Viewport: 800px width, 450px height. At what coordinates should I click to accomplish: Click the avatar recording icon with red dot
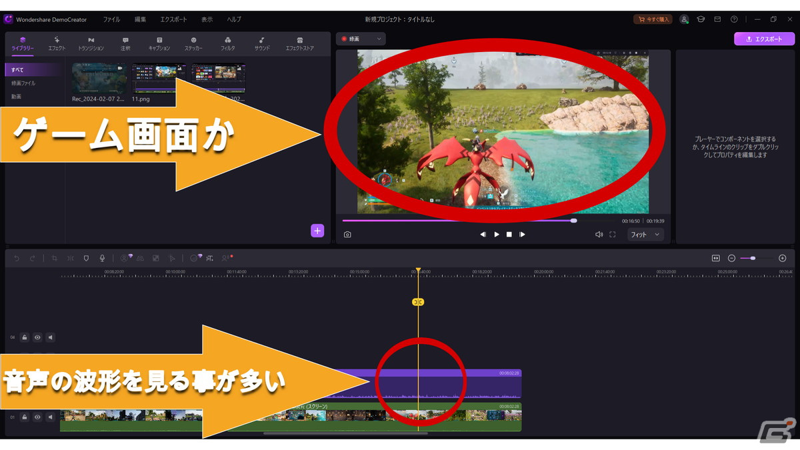(x=227, y=258)
